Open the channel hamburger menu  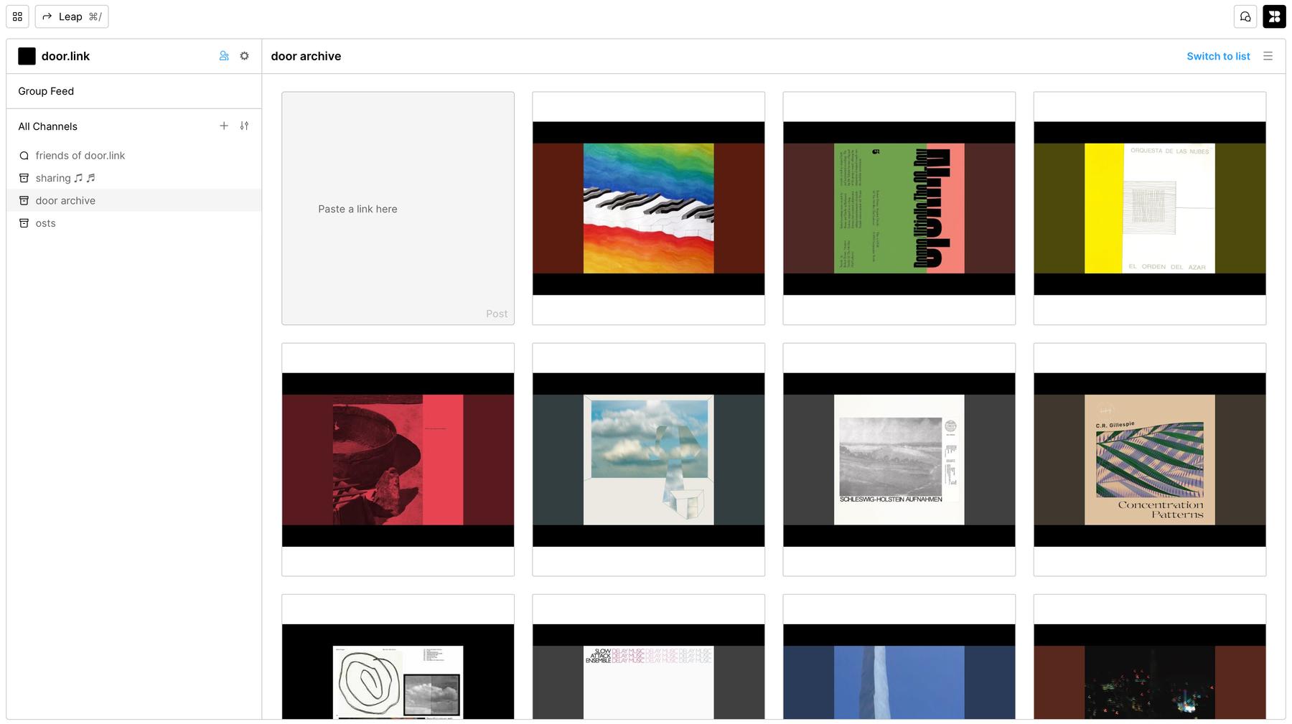coord(1268,56)
